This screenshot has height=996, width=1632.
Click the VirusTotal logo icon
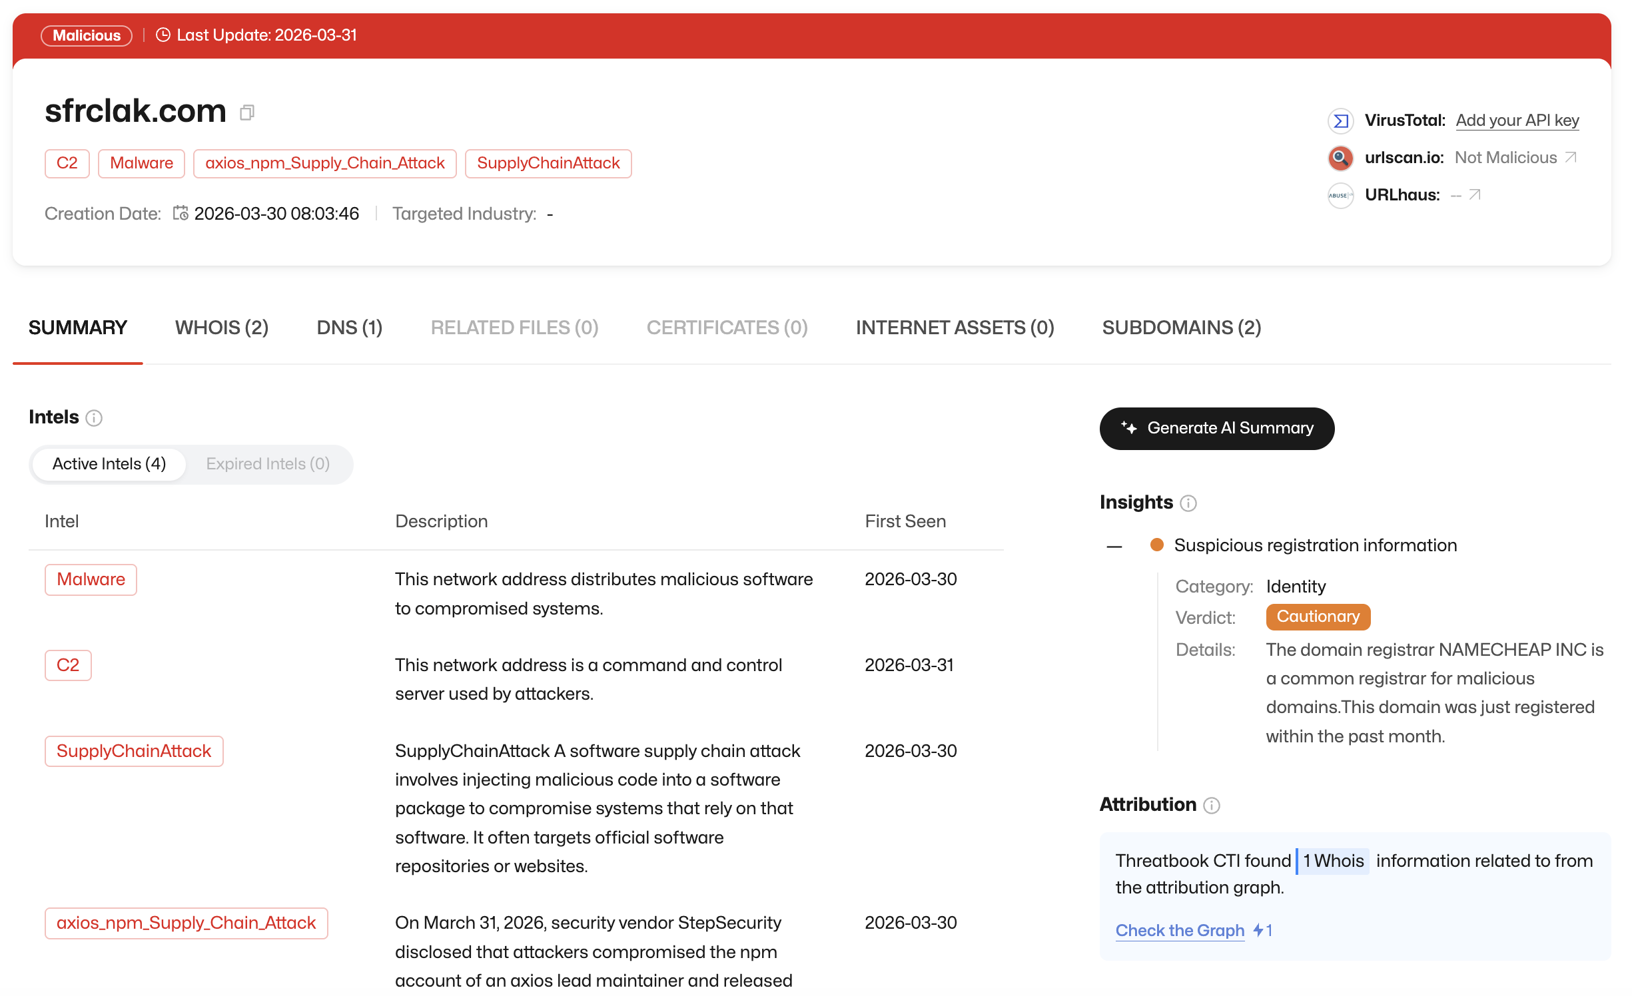pyautogui.click(x=1340, y=121)
